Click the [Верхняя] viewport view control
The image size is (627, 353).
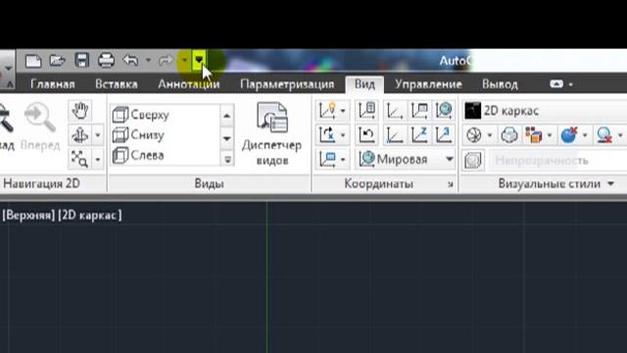[28, 216]
